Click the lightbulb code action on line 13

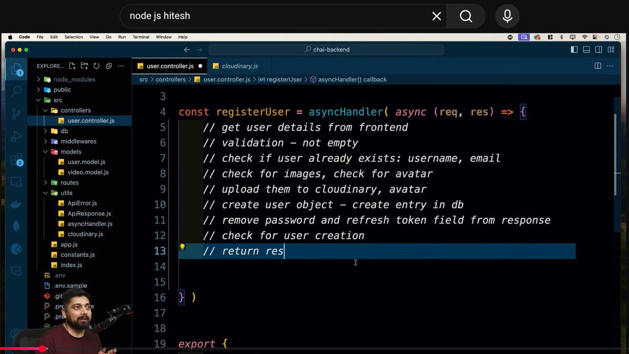[182, 247]
